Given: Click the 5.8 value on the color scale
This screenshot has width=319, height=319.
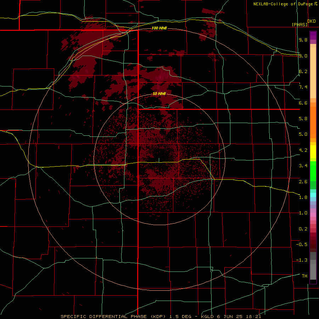Looking at the screenshot, I should (x=303, y=119).
